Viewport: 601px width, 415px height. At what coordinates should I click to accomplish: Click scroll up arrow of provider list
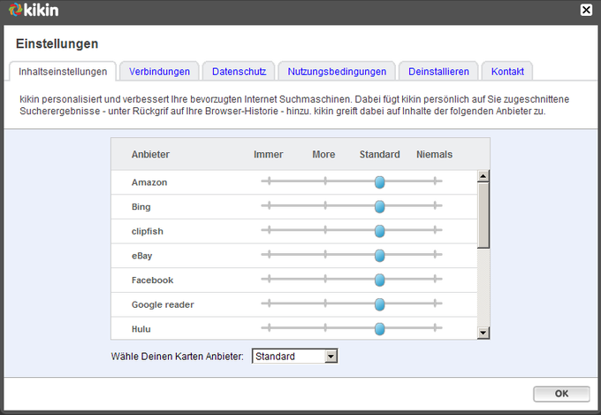[483, 176]
